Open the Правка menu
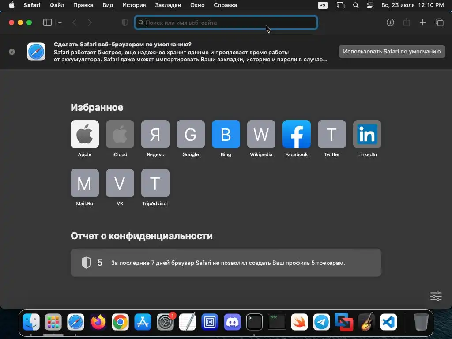Image resolution: width=452 pixels, height=339 pixels. tap(83, 5)
